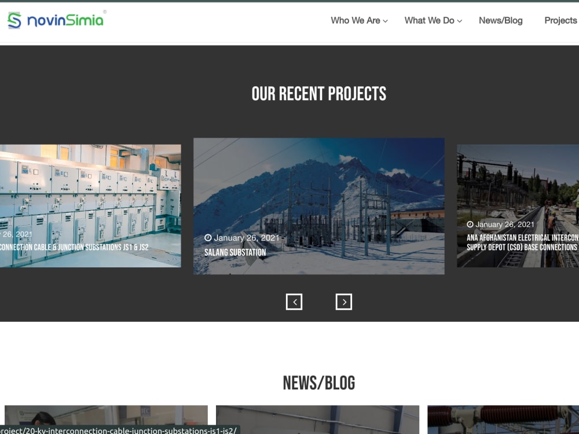The image size is (579, 434).
Task: Click the registered trademark symbol above the logo
Action: point(104,11)
